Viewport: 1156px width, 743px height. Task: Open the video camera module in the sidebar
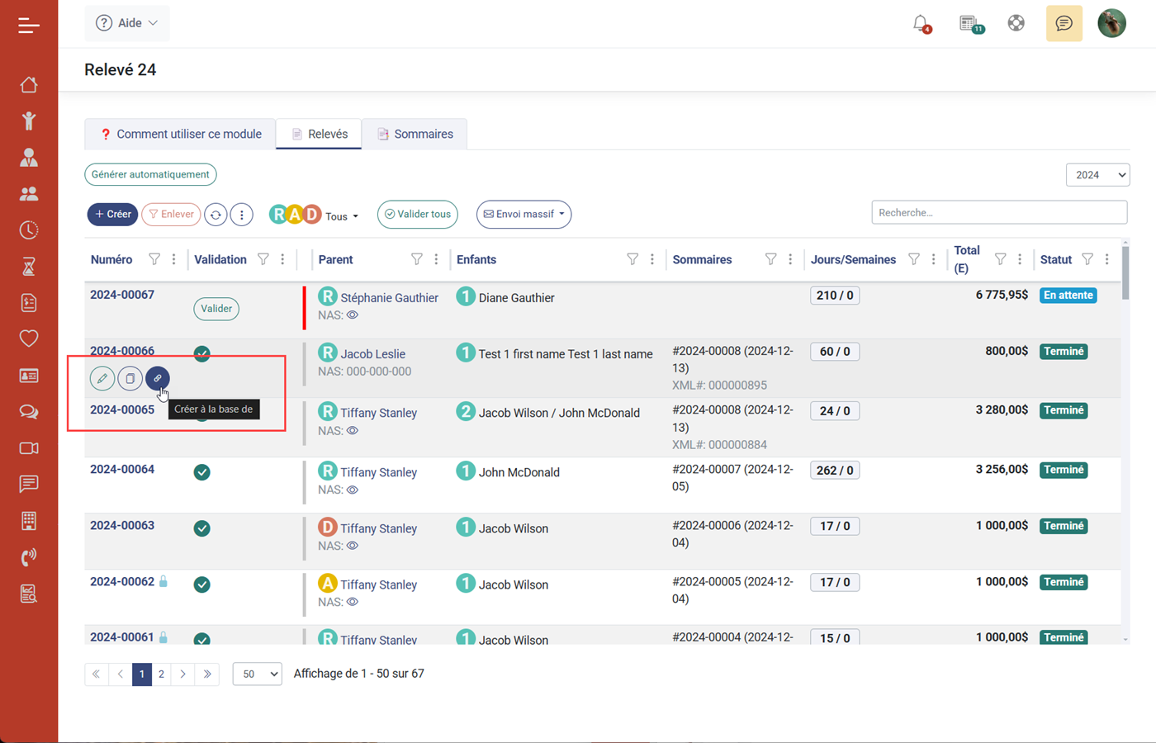pos(29,448)
